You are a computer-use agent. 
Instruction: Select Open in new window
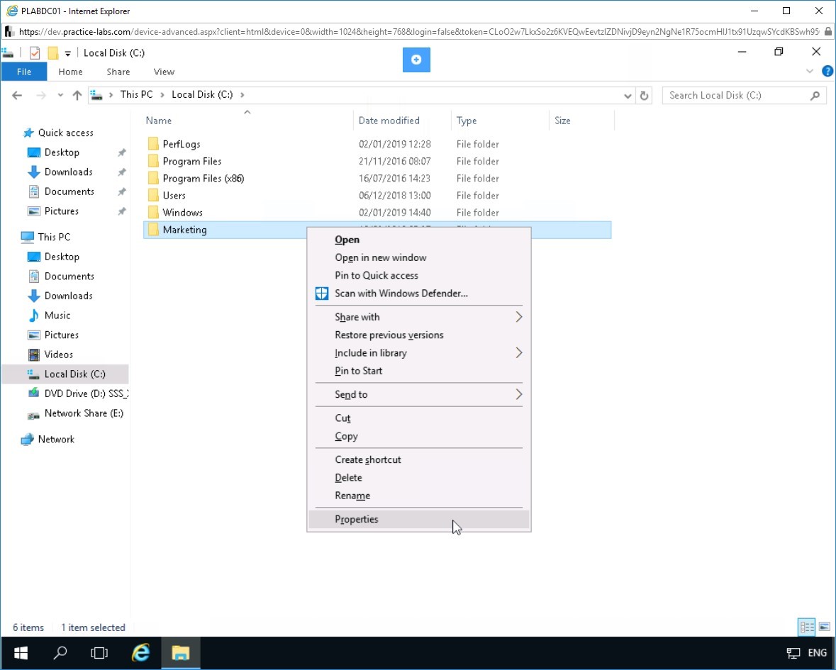tap(418, 257)
